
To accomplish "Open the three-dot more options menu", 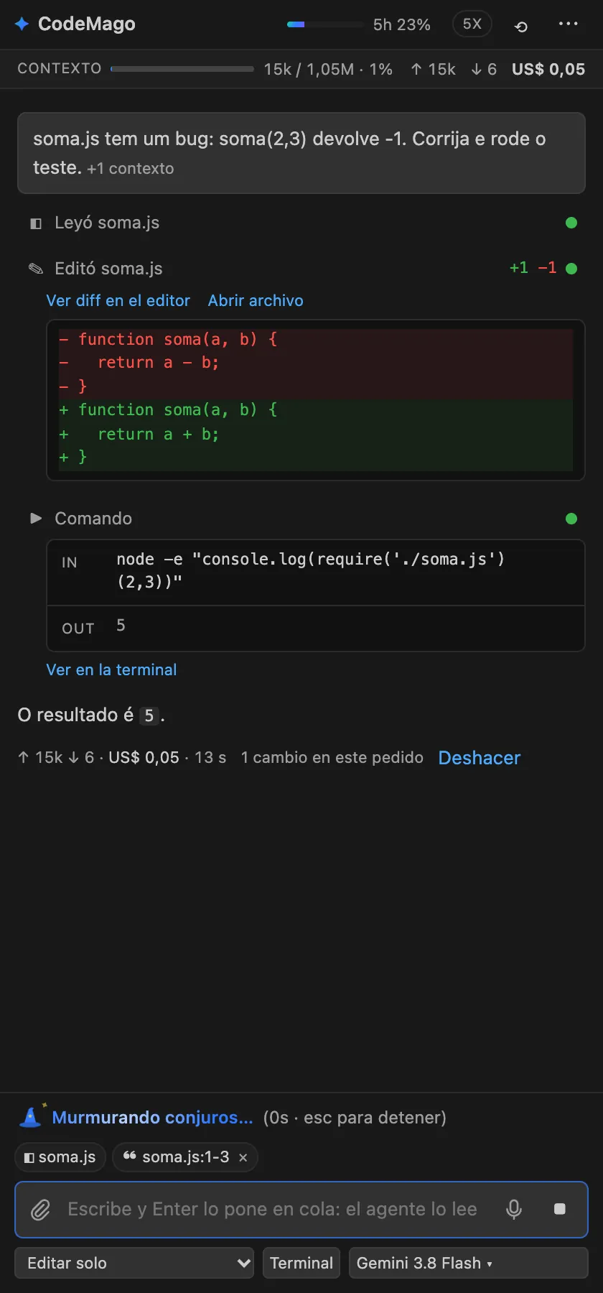I will [569, 24].
